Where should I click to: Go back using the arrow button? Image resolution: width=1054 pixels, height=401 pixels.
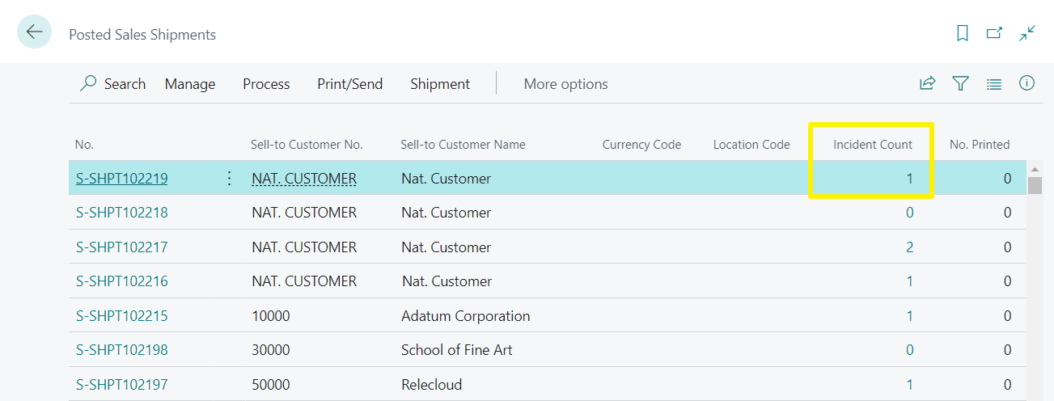[x=34, y=32]
